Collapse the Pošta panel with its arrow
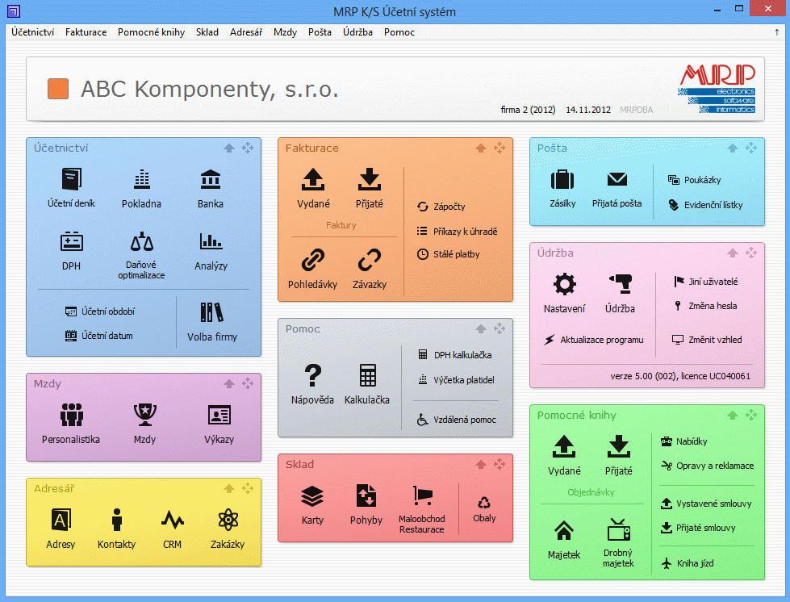This screenshot has width=790, height=602. click(x=733, y=148)
